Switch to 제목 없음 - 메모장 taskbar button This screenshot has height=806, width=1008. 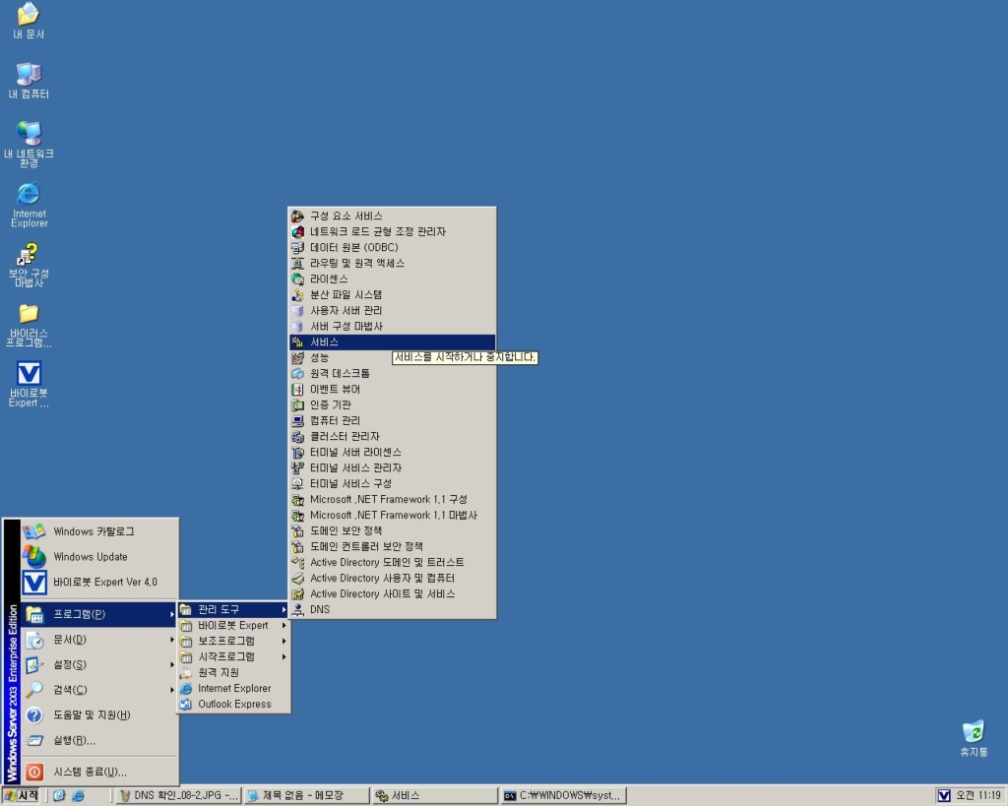tap(307, 796)
